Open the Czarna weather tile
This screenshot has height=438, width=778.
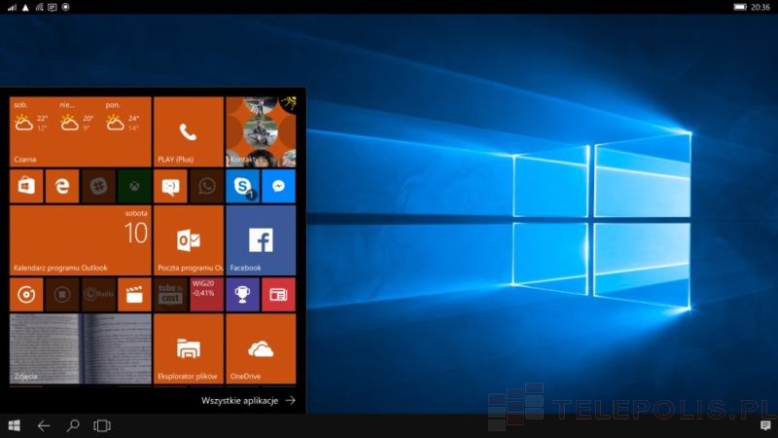(x=81, y=131)
